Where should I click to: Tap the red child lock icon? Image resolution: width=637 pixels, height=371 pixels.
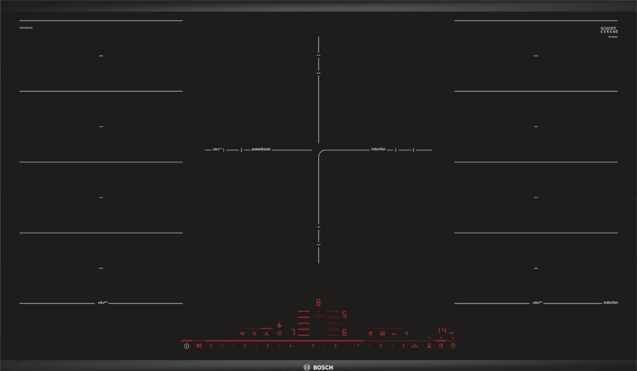(x=198, y=346)
